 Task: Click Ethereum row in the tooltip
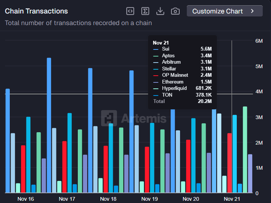tap(182, 82)
